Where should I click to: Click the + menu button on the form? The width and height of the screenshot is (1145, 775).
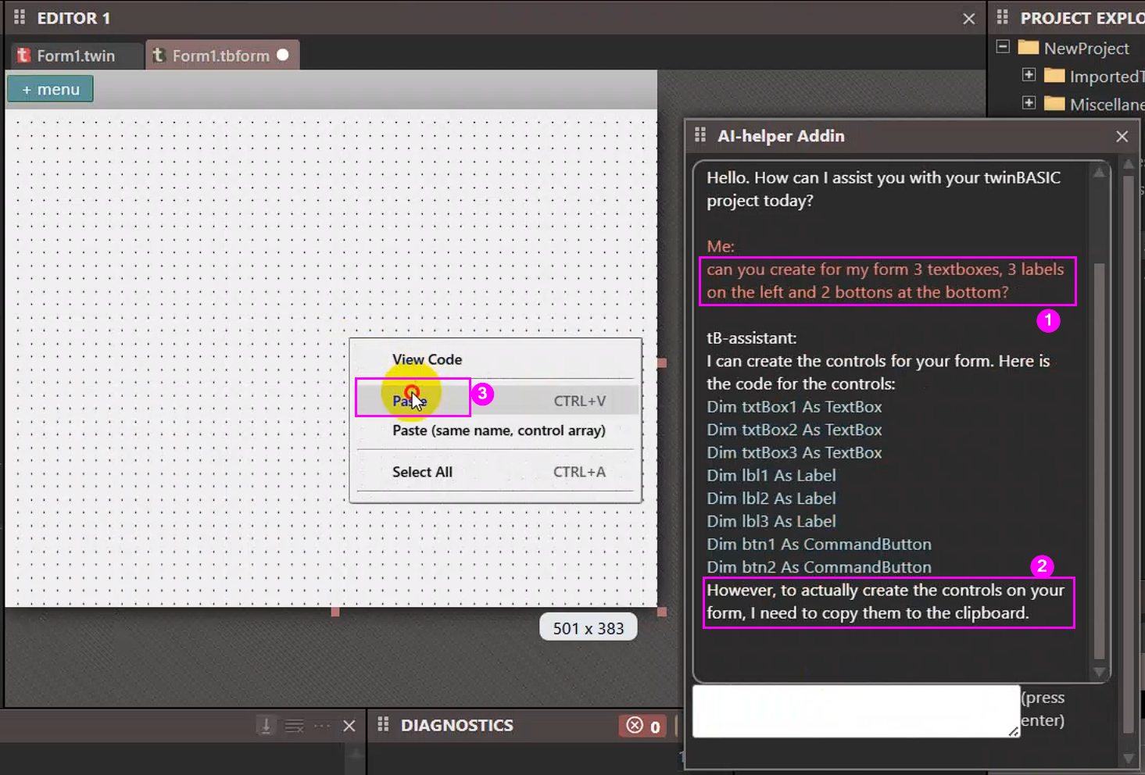[x=50, y=89]
